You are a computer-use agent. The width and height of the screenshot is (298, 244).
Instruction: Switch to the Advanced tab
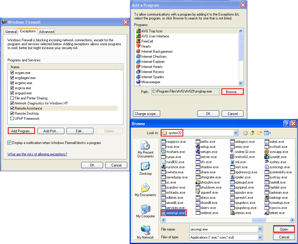coord(46,32)
